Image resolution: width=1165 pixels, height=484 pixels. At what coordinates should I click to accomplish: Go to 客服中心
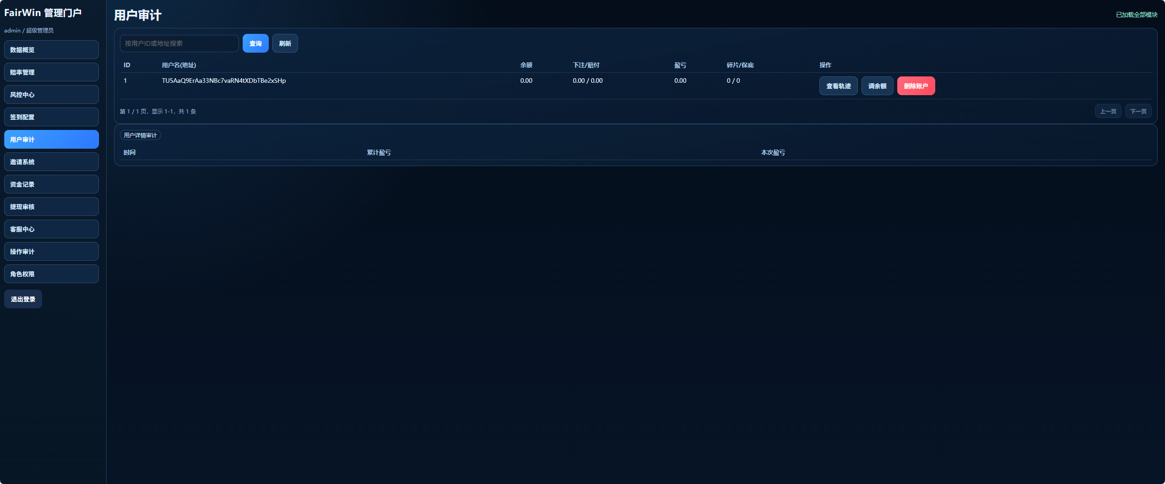(51, 229)
